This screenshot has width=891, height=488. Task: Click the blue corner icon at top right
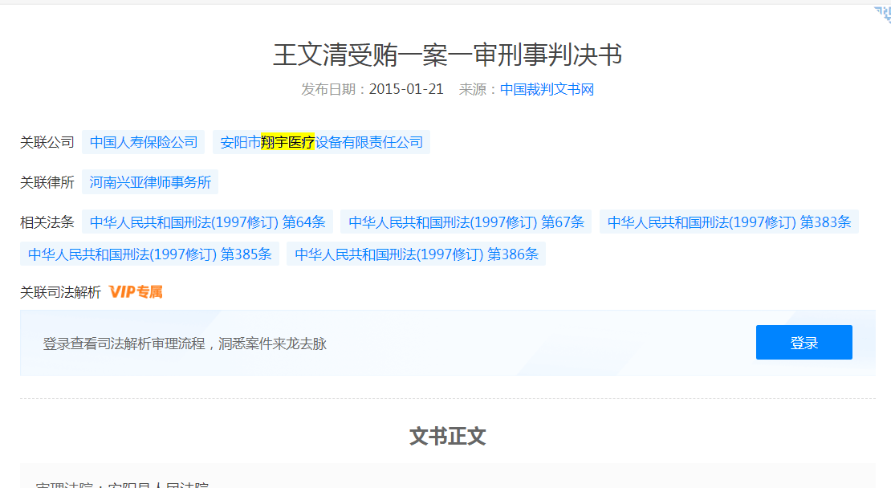pos(882,14)
